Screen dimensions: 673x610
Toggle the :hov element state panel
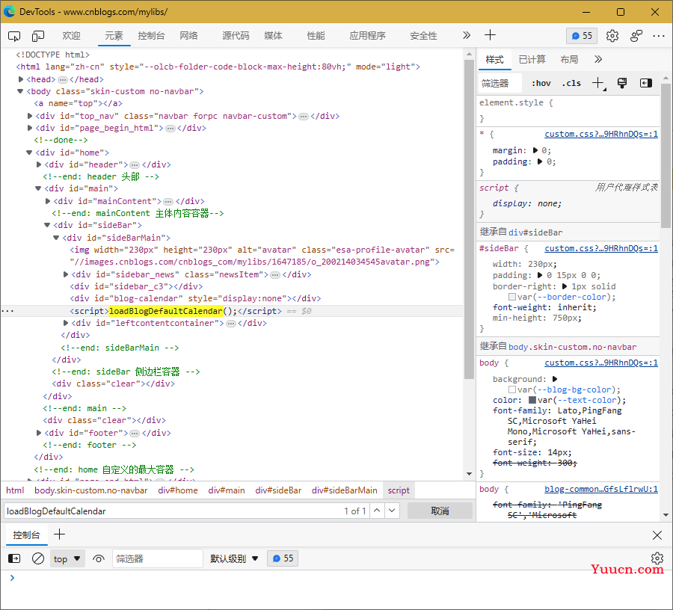(x=541, y=83)
